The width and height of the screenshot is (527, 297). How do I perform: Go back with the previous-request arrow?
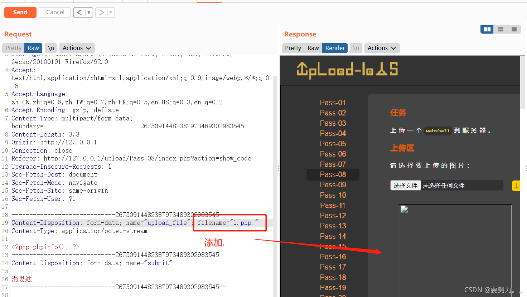(79, 13)
